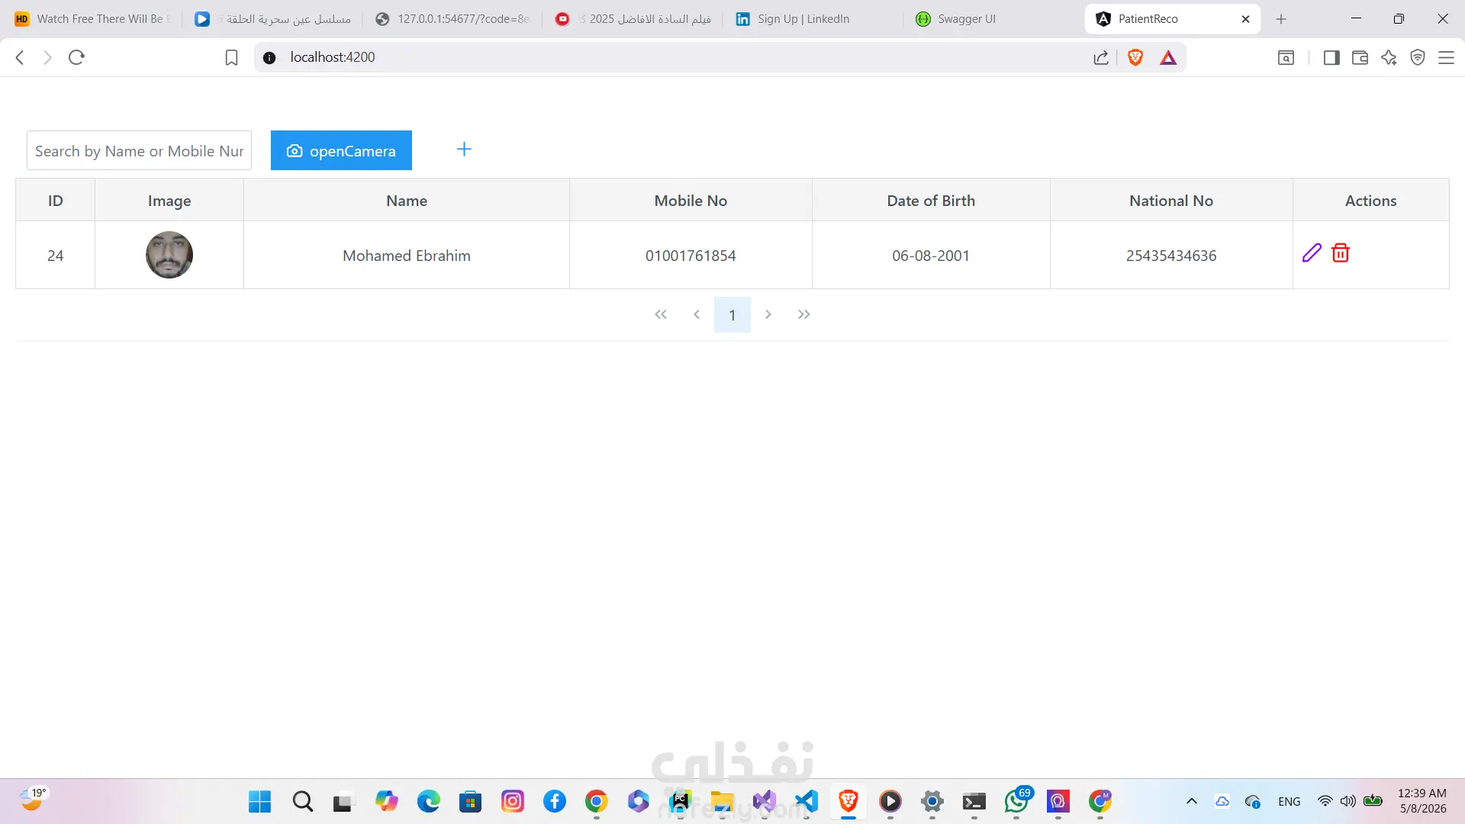Open Brave VPN shield icon
1465x824 pixels.
[1418, 57]
